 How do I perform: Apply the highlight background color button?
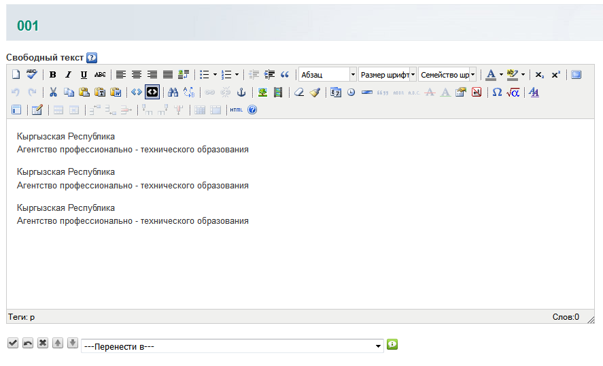coord(512,74)
